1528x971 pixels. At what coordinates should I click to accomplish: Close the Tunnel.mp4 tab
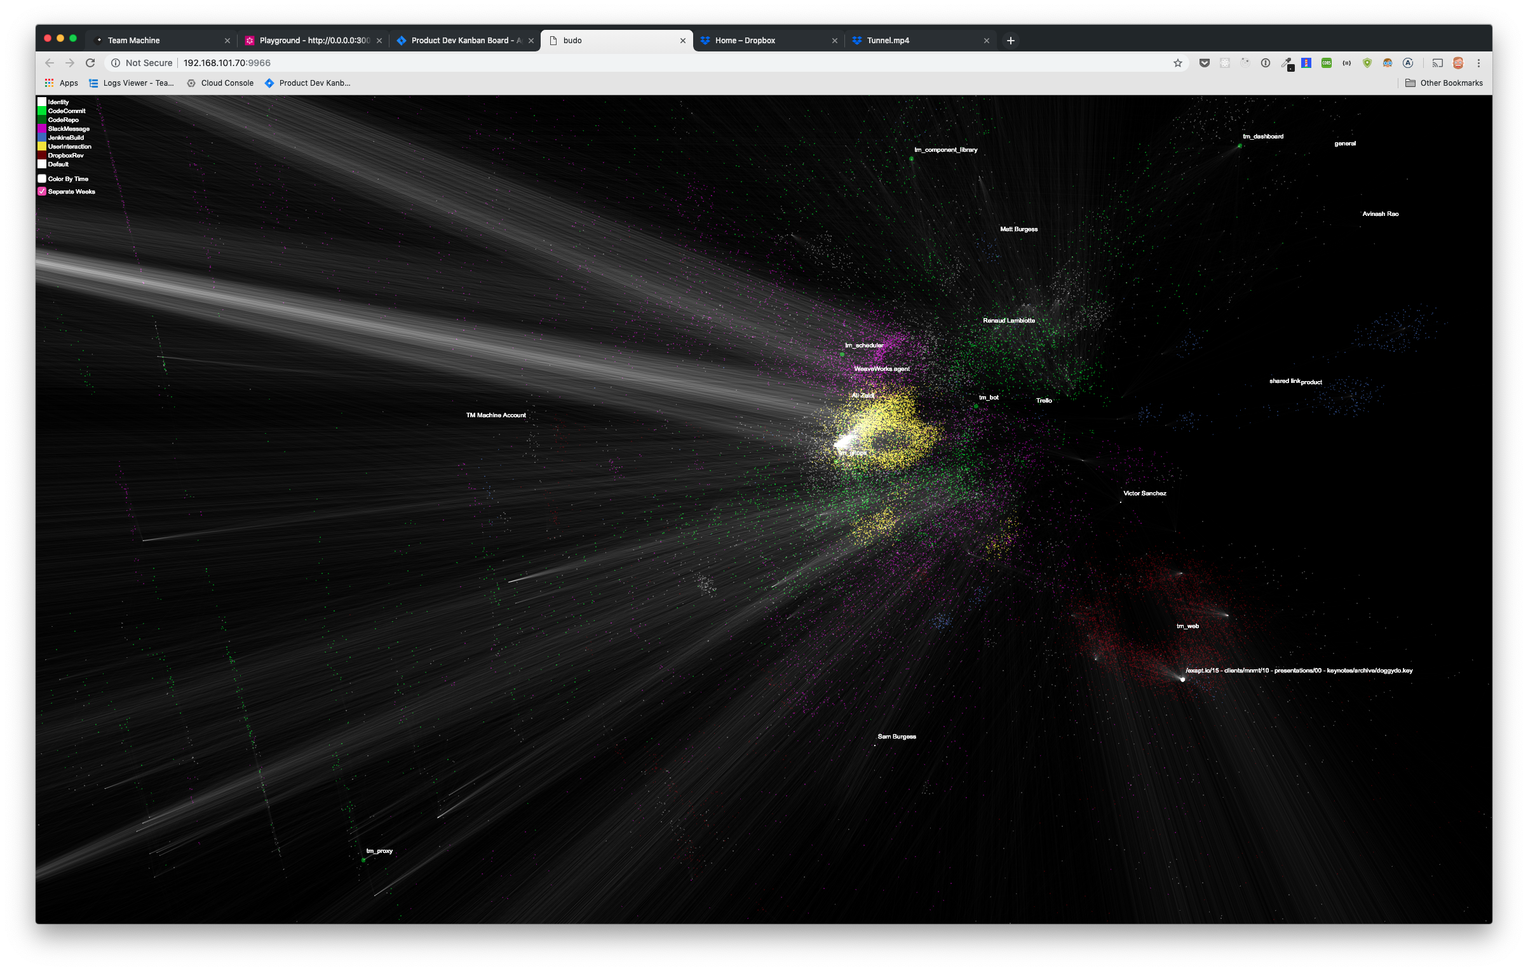tap(987, 41)
